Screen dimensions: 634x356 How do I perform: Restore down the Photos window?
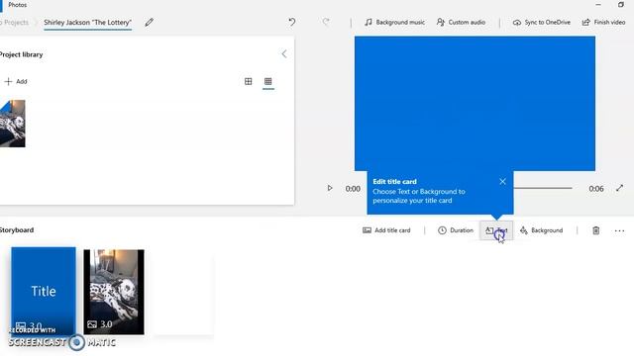click(621, 4)
